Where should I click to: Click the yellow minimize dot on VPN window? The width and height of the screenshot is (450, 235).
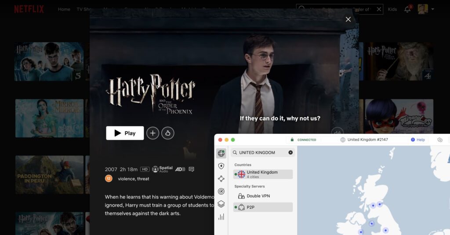click(226, 140)
